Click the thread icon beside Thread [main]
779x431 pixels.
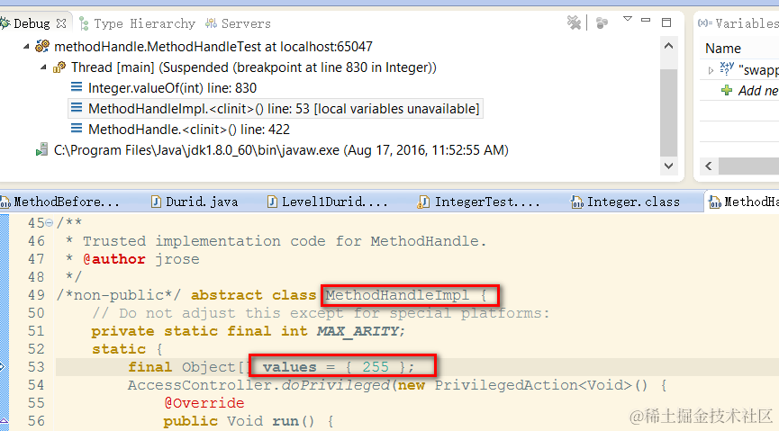59,67
